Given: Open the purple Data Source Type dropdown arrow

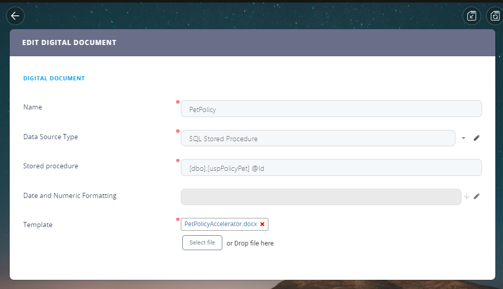Looking at the screenshot, I should tap(464, 138).
